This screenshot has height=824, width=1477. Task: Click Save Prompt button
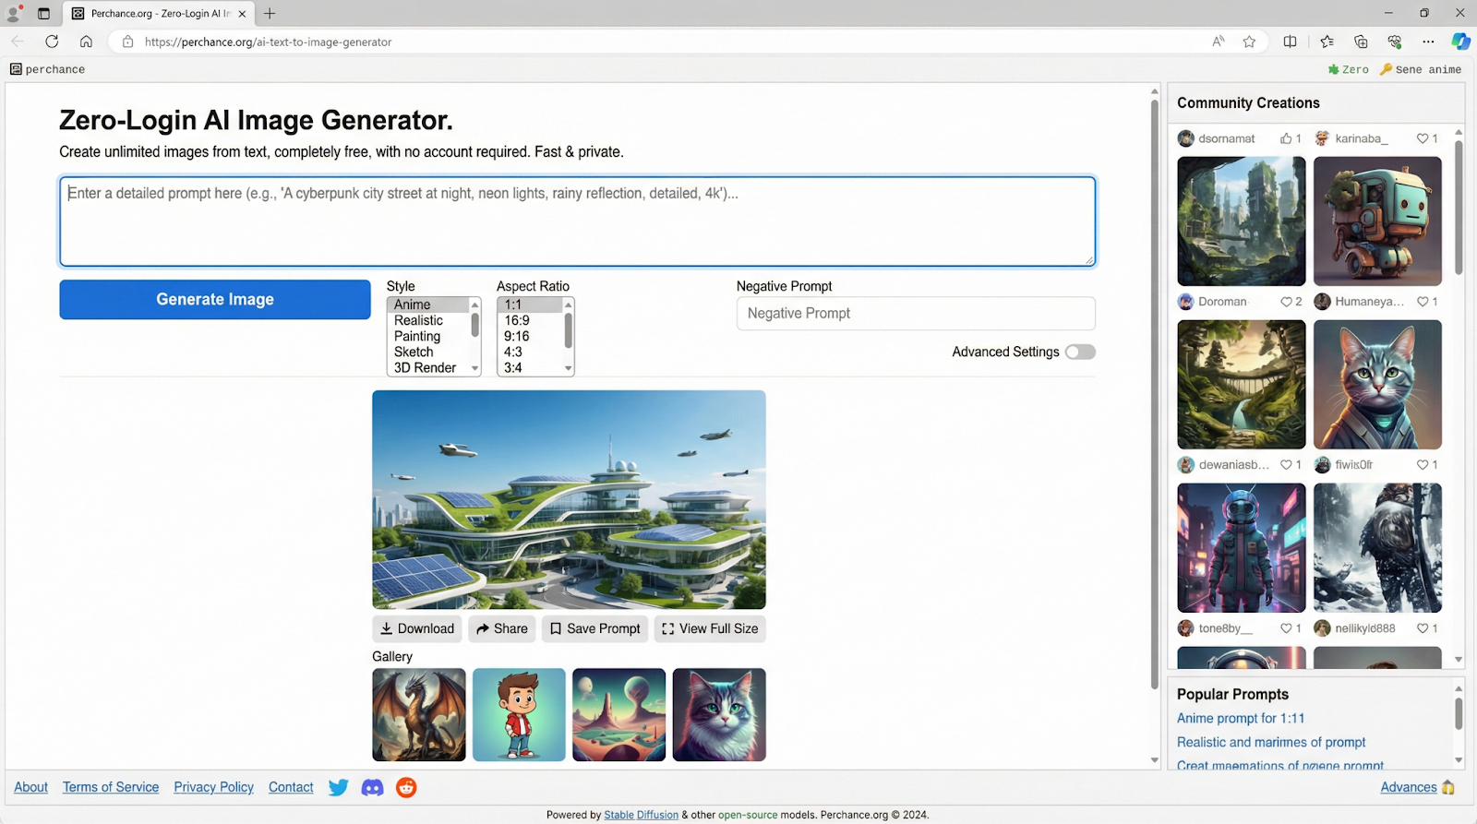[x=594, y=628]
